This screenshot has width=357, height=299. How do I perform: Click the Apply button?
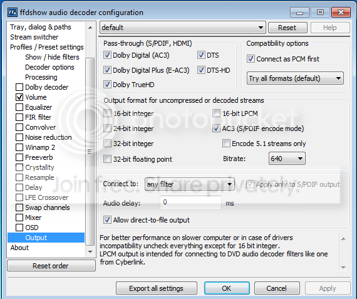328,288
